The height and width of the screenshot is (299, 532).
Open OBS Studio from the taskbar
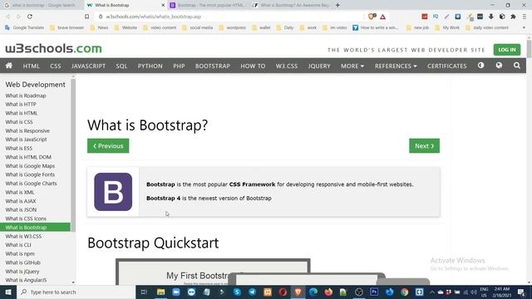(358, 292)
